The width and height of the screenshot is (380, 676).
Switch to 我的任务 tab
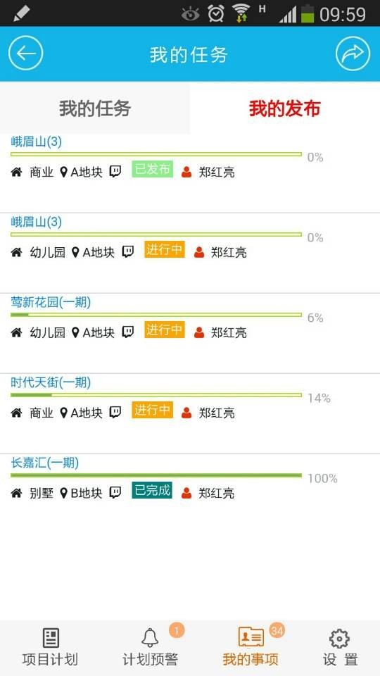(95, 108)
